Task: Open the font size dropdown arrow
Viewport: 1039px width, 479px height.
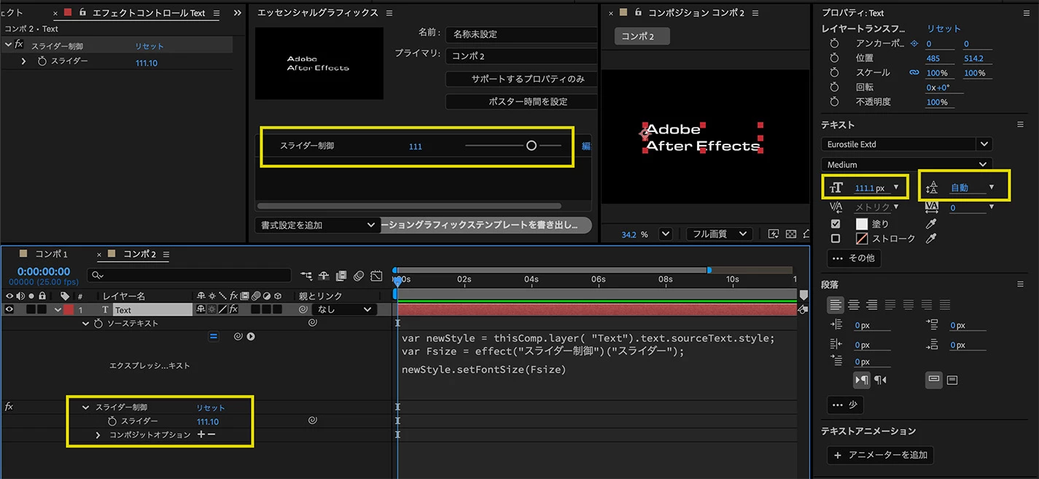Action: click(896, 187)
